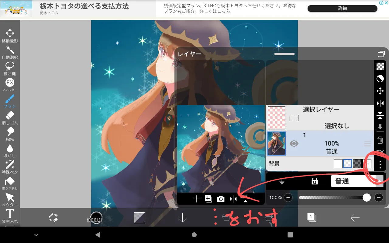Viewport: 389px width, 243px height.
Task: Open the layers button showing 1
Action: [312, 217]
